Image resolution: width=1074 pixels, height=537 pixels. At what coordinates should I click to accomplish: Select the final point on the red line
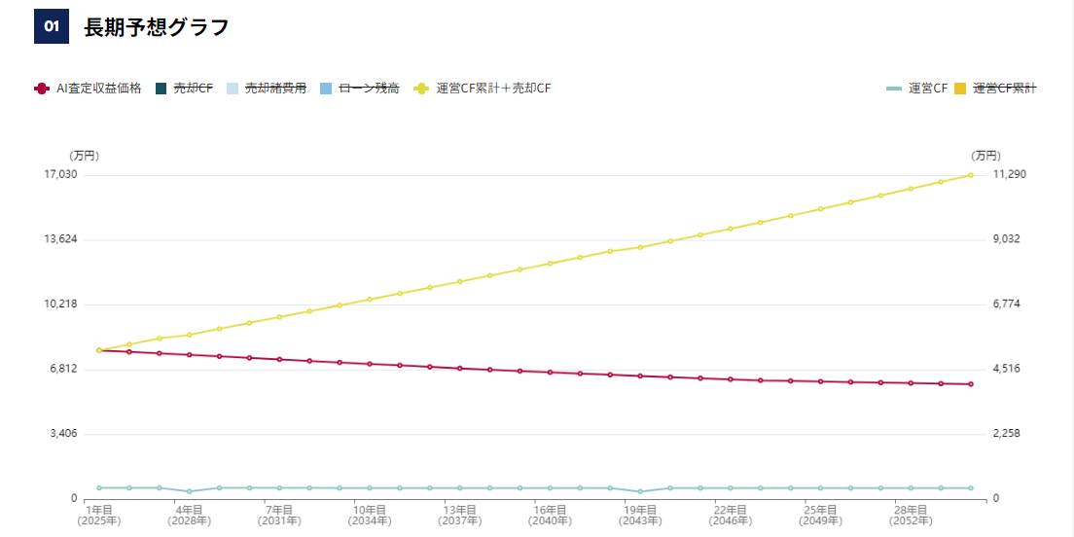[971, 384]
